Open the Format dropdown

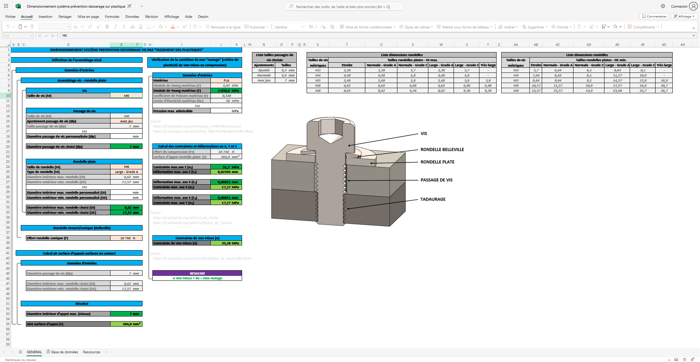click(561, 27)
